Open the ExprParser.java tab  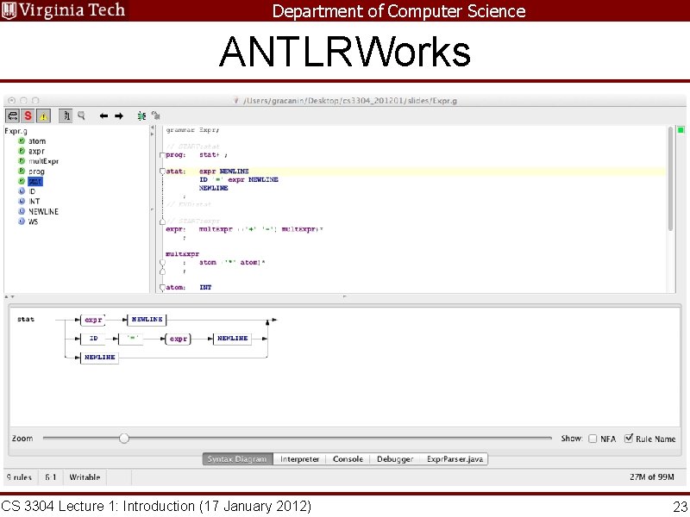click(455, 459)
